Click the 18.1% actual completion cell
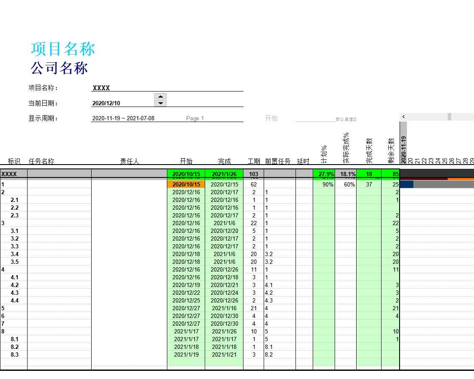Viewport: 474px width, 379px height. (346, 174)
